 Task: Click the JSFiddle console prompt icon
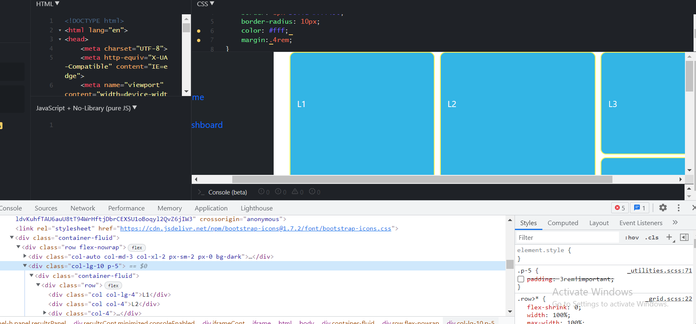201,192
